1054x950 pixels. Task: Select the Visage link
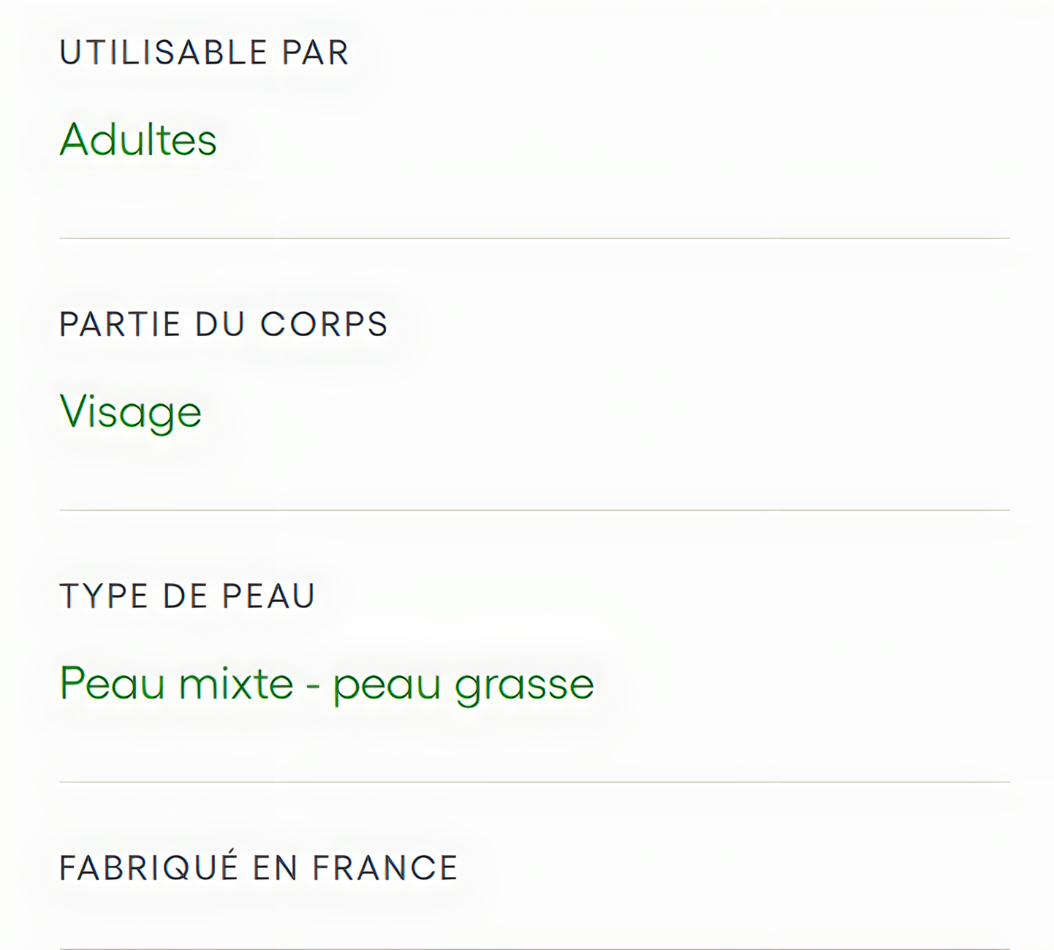(x=130, y=411)
